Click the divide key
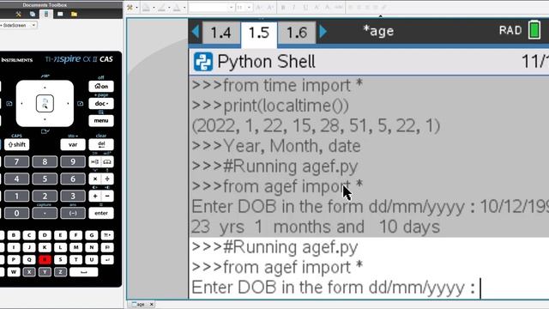Screen dimensions: 549x309 (x=107, y=179)
